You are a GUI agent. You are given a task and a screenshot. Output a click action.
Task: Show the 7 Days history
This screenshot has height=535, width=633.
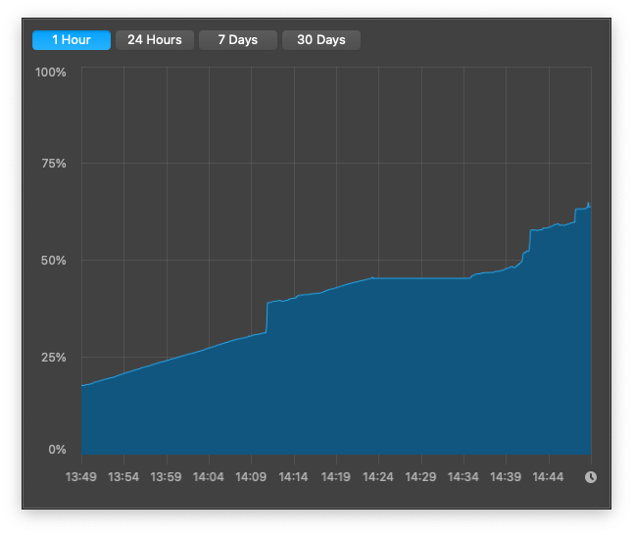point(237,40)
